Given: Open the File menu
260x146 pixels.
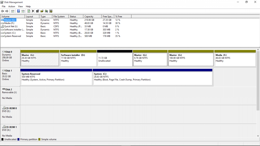Looking at the screenshot, I should tap(4, 6).
